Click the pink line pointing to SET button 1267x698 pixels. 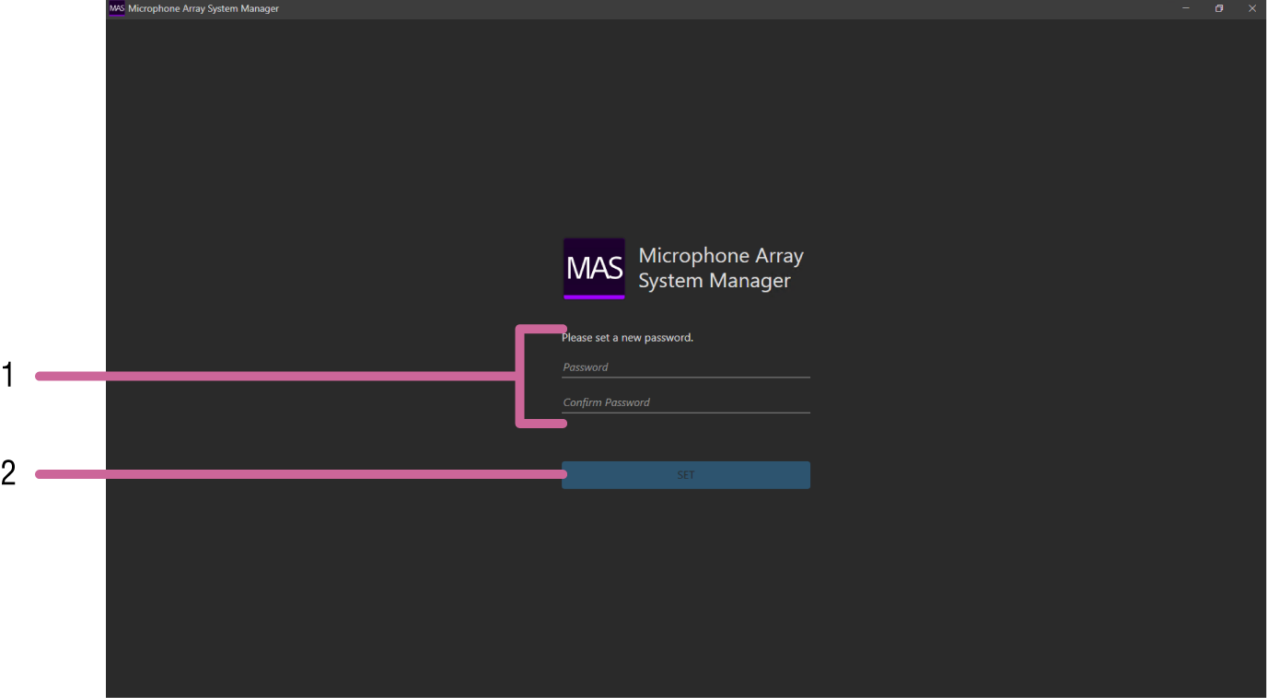pyautogui.click(x=331, y=474)
